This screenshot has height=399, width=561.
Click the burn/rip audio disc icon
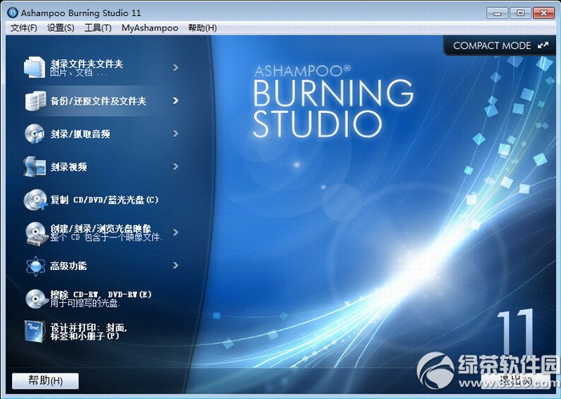pyautogui.click(x=34, y=134)
